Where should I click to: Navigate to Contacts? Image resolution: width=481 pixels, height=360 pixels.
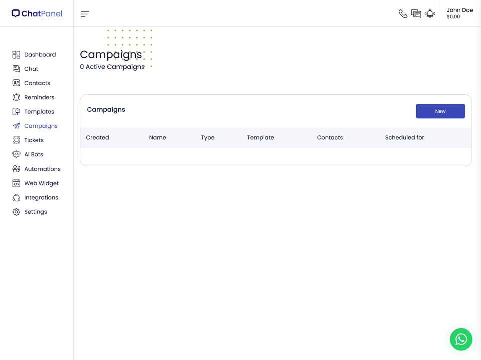point(37,83)
